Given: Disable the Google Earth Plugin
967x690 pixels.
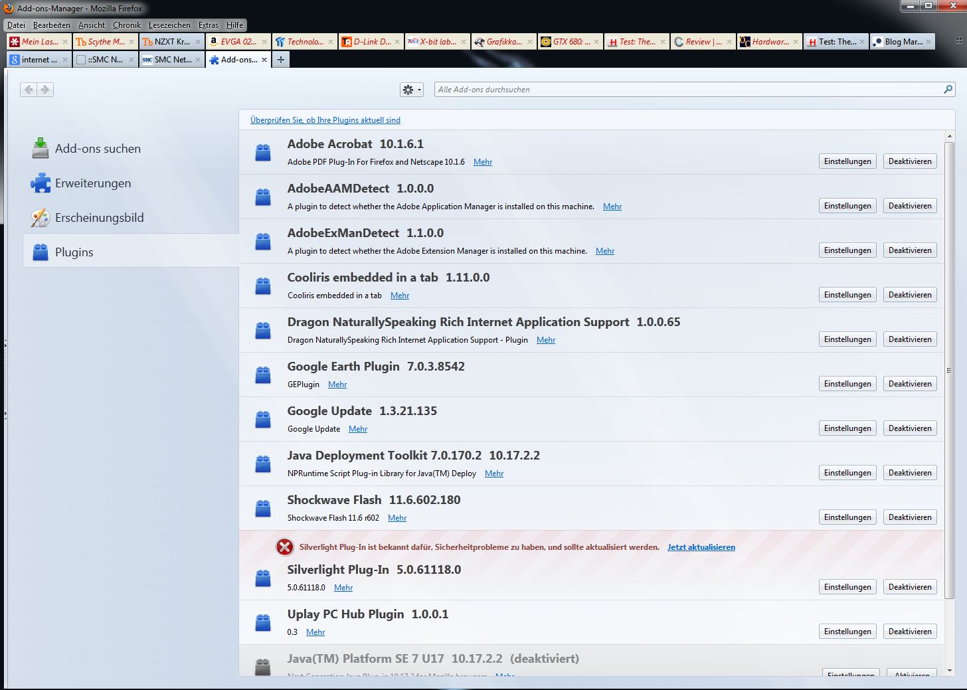Looking at the screenshot, I should [x=909, y=384].
